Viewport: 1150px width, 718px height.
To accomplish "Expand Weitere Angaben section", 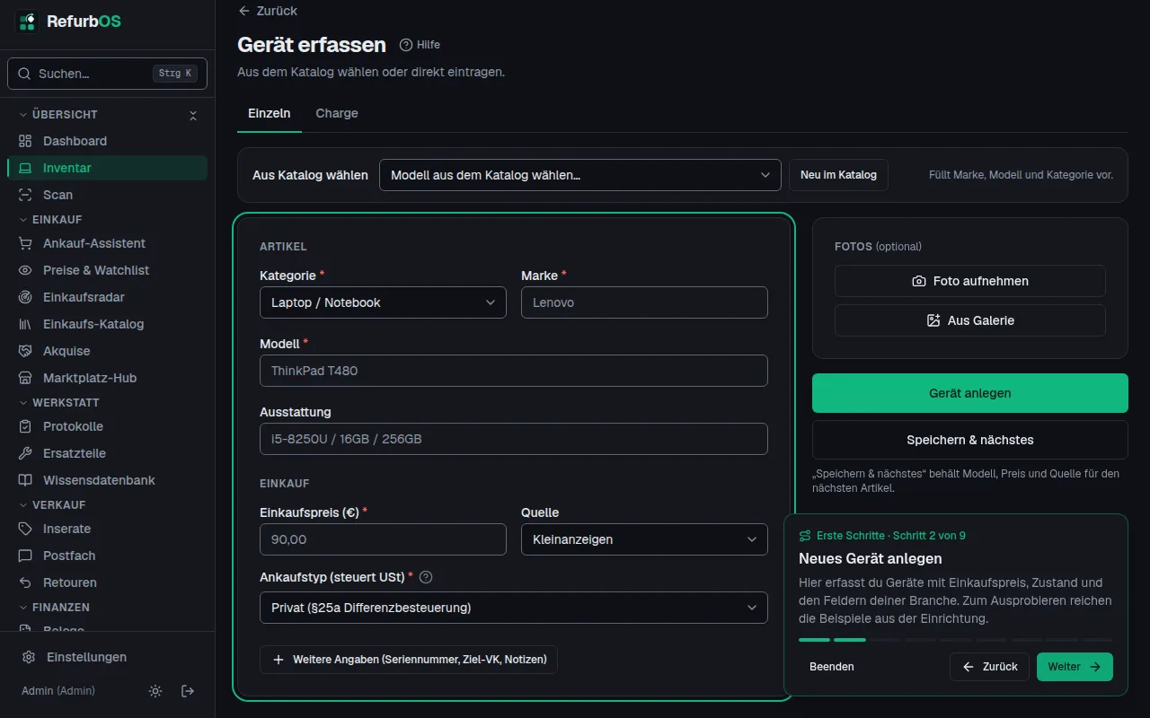I will coord(409,660).
